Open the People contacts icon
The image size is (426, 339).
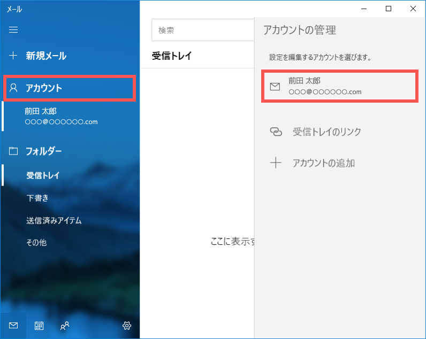(x=65, y=325)
